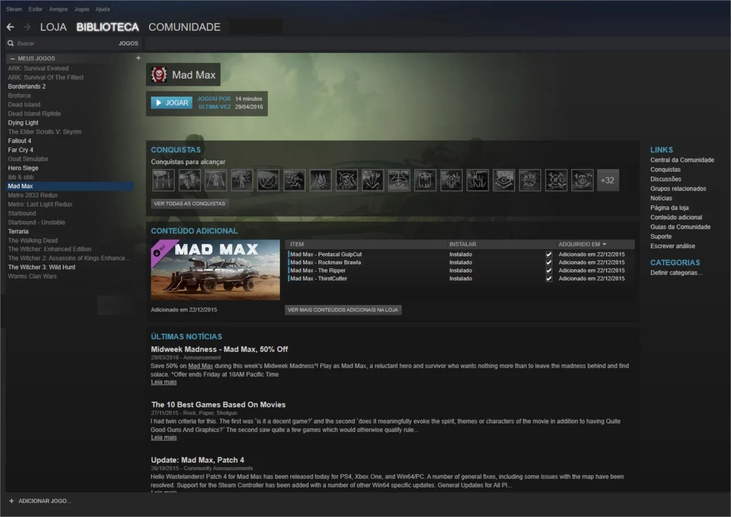Select The Witcher 3: Wild Hunt
Image resolution: width=731 pixels, height=517 pixels.
(x=42, y=267)
